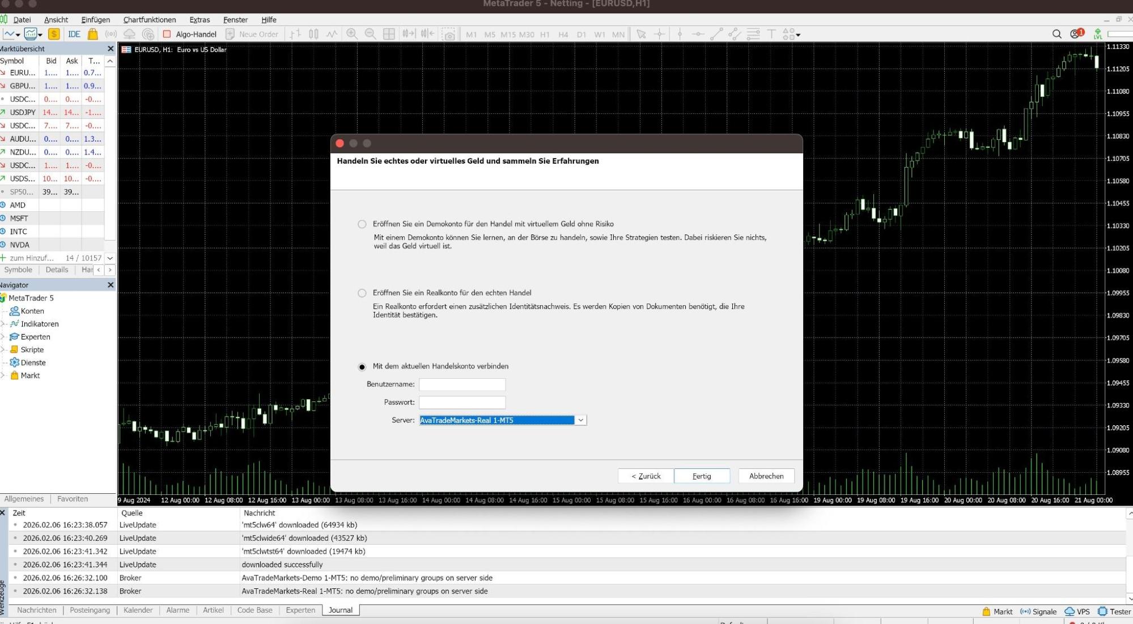Click the screenshot camera toolbar icon
The height and width of the screenshot is (624, 1133).
449,35
